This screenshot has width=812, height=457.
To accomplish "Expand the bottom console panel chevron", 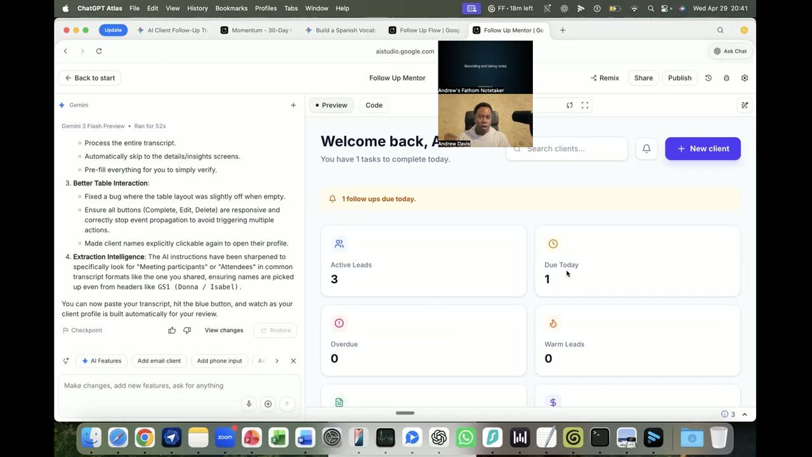I will pyautogui.click(x=745, y=414).
